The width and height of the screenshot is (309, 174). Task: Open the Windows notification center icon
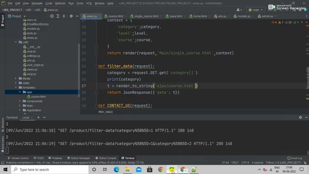pyautogui.click(x=301, y=170)
